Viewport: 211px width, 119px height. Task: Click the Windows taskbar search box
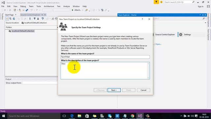(x=34, y=116)
